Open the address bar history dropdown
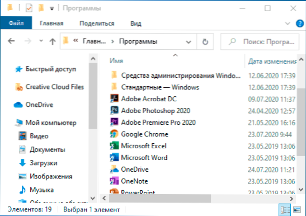 coord(189,42)
